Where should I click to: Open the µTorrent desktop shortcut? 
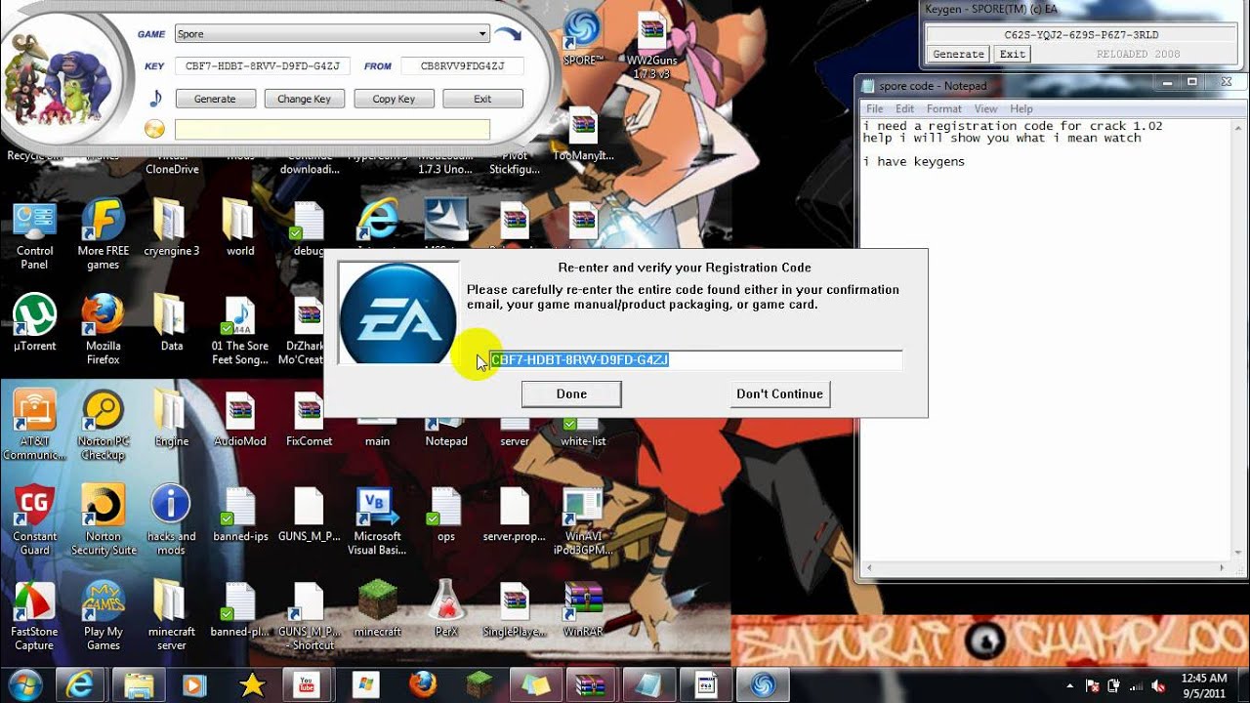point(34,324)
